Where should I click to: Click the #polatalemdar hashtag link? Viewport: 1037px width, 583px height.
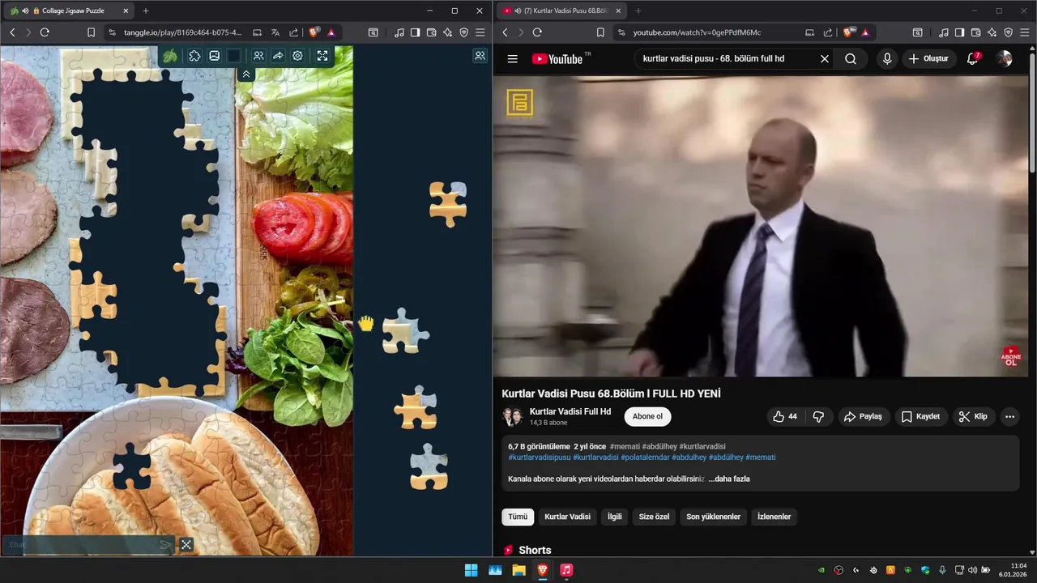click(x=645, y=457)
